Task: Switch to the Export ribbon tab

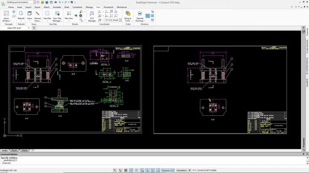Action: pos(38,7)
